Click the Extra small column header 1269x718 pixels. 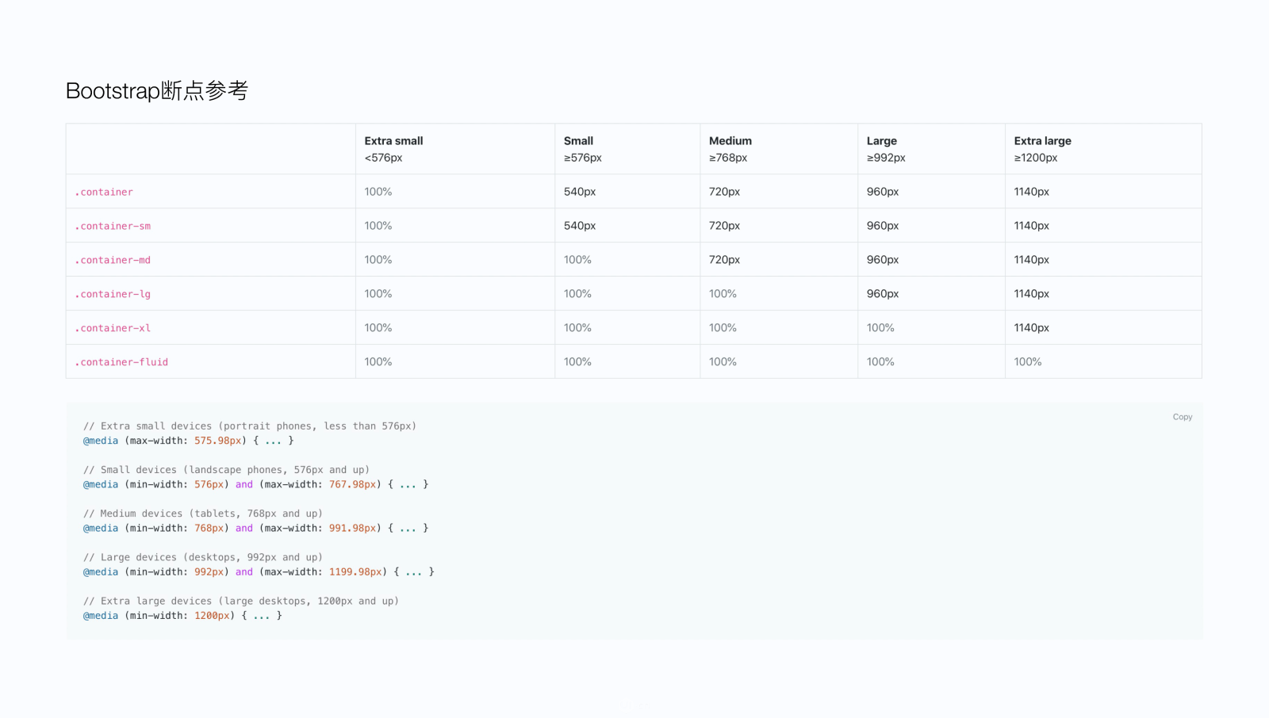(393, 141)
